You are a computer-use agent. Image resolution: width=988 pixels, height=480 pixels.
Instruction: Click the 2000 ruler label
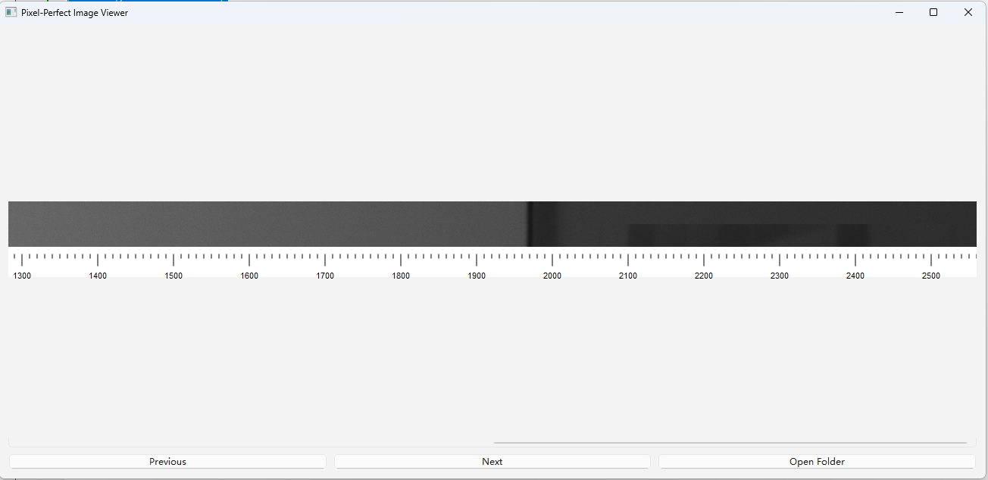pos(552,276)
